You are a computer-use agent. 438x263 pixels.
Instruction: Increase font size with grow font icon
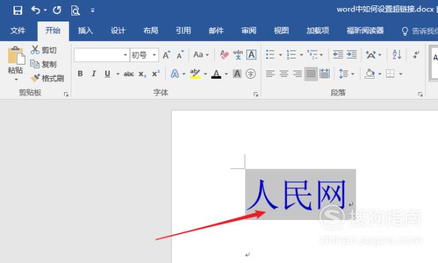tap(166, 54)
